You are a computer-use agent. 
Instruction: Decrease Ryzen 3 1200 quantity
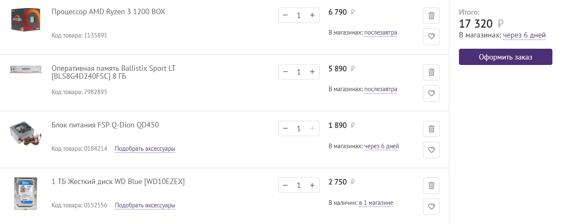point(285,15)
